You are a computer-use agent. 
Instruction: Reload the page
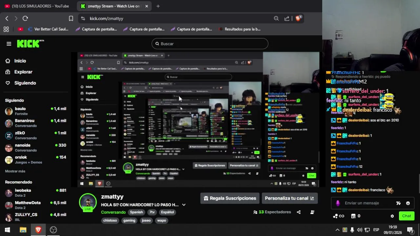click(x=25, y=18)
